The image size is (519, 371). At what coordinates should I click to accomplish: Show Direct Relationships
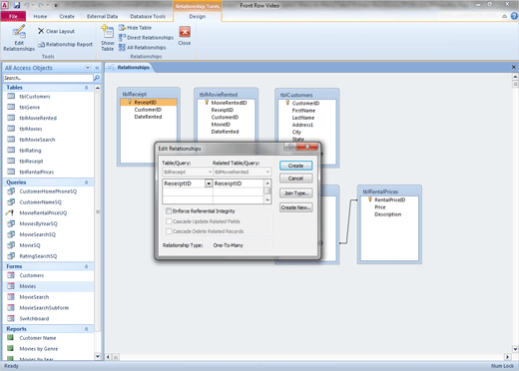146,38
